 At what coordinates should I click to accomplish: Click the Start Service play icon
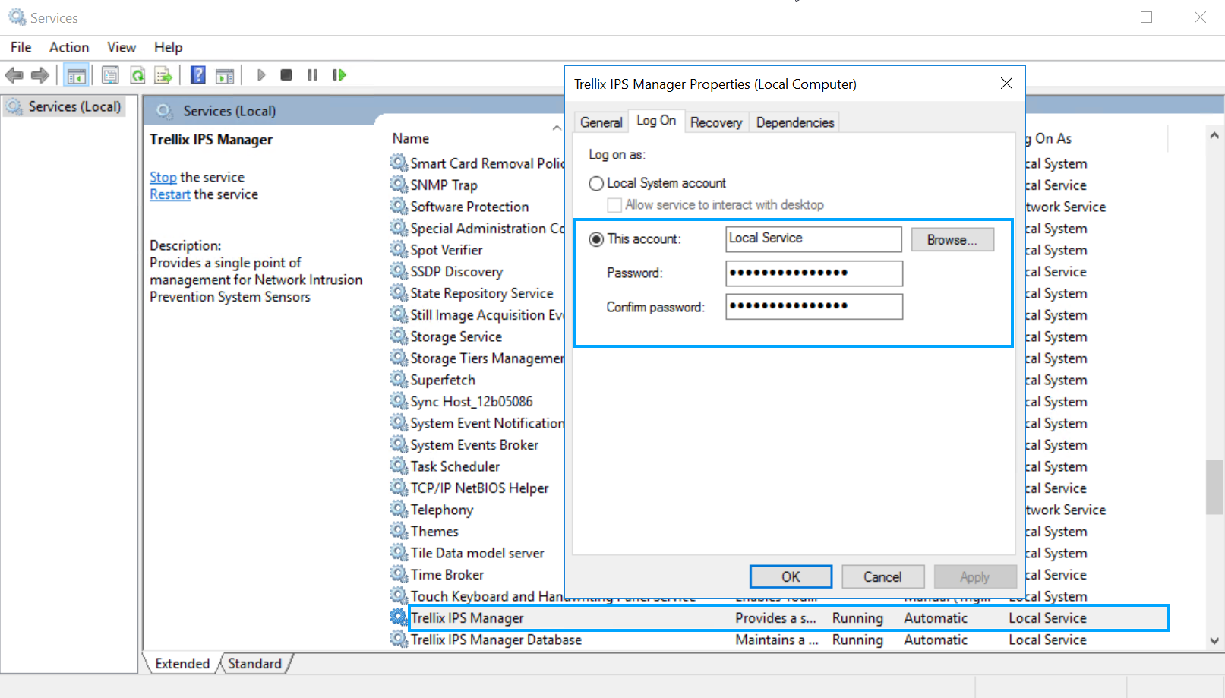pyautogui.click(x=261, y=75)
